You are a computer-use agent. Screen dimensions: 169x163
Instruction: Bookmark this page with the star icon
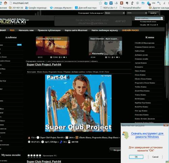point(100,3)
